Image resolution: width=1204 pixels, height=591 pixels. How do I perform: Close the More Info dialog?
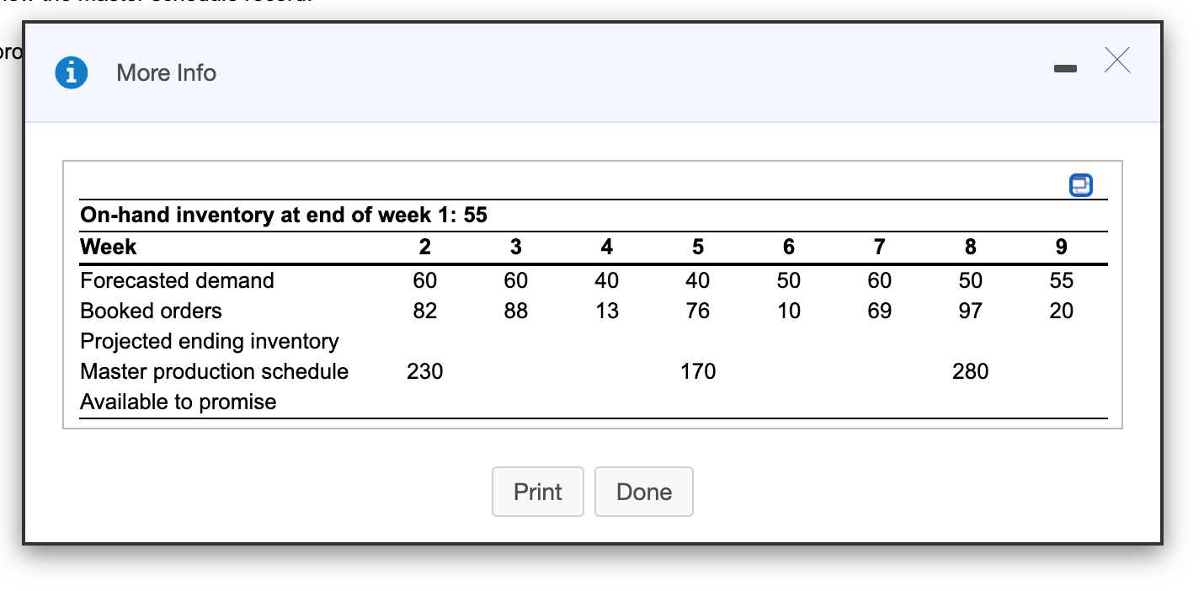[x=1116, y=61]
